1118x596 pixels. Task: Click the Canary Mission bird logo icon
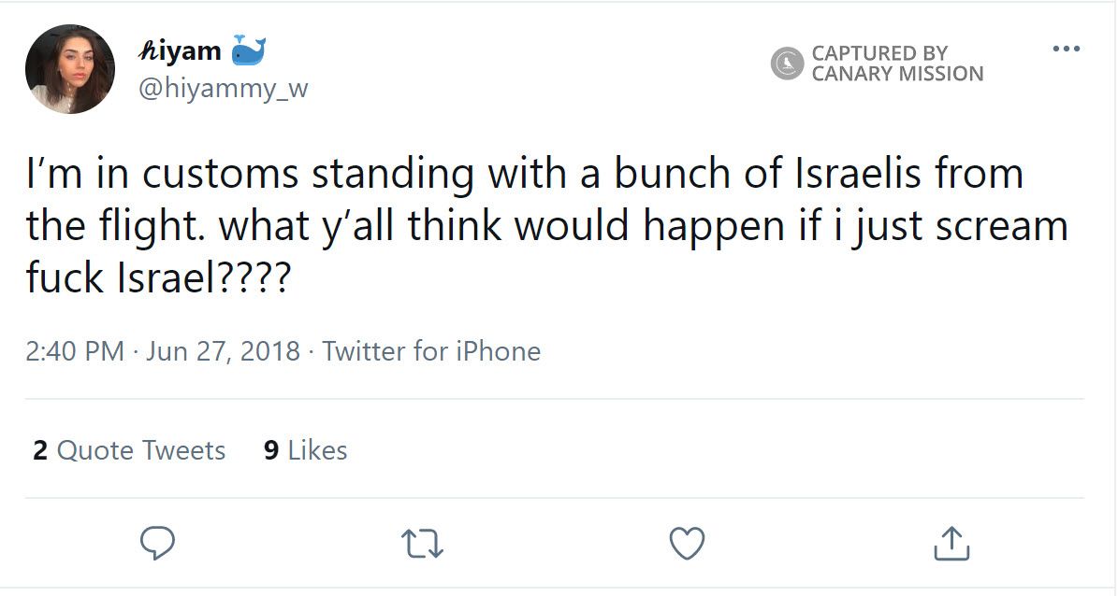[787, 64]
